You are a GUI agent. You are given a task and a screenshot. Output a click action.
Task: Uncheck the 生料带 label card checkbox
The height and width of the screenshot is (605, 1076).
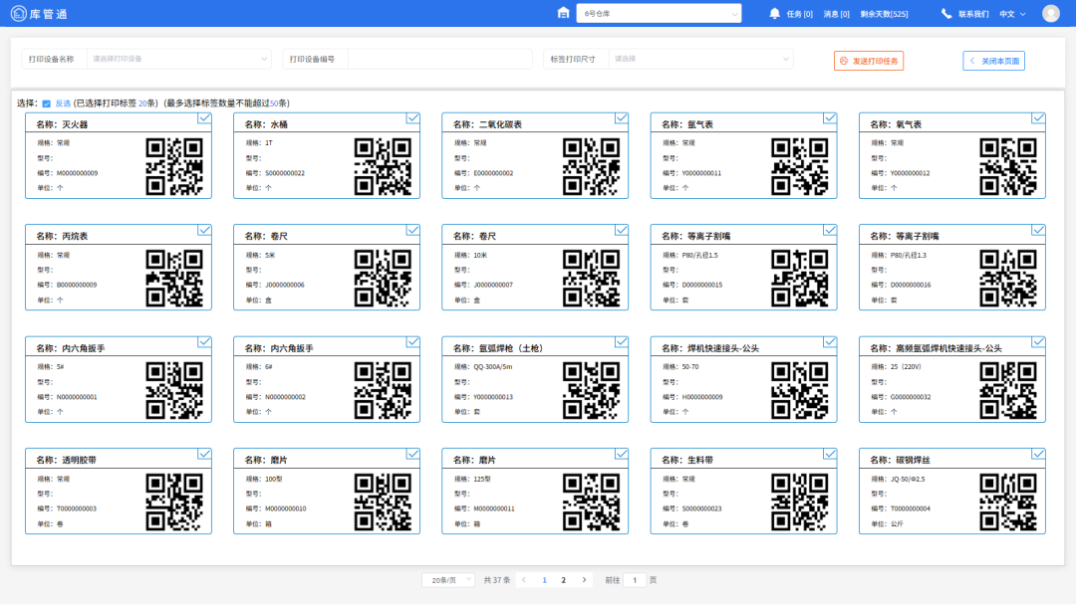tap(830, 455)
